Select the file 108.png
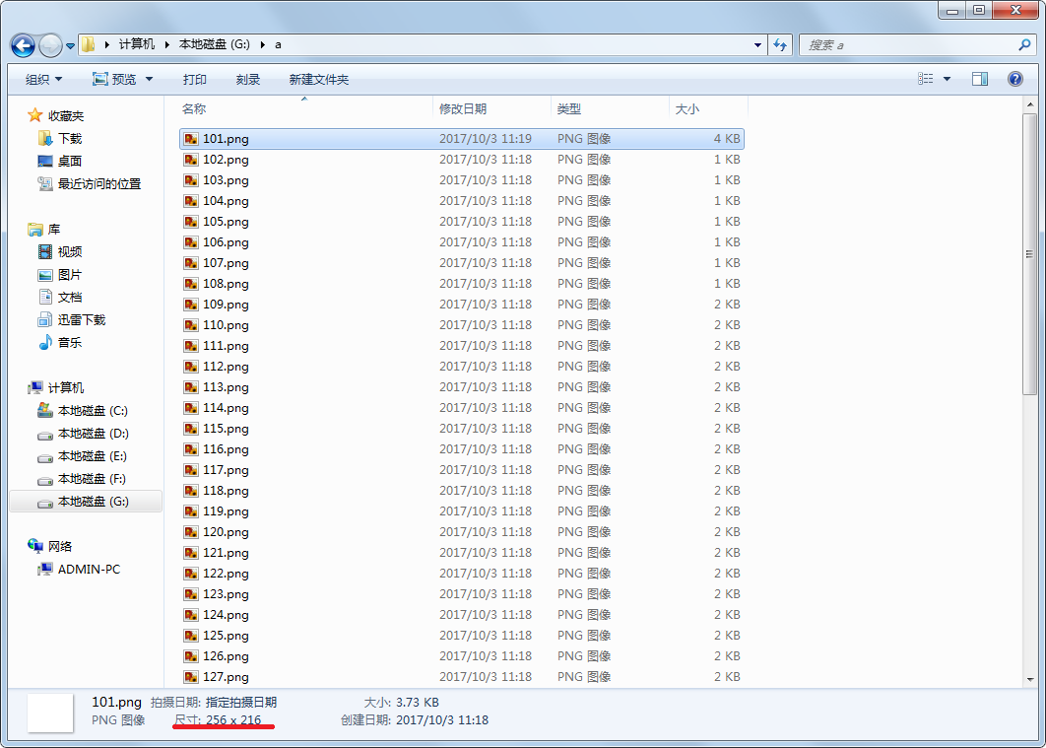Viewport: 1046px width, 748px height. point(462,284)
